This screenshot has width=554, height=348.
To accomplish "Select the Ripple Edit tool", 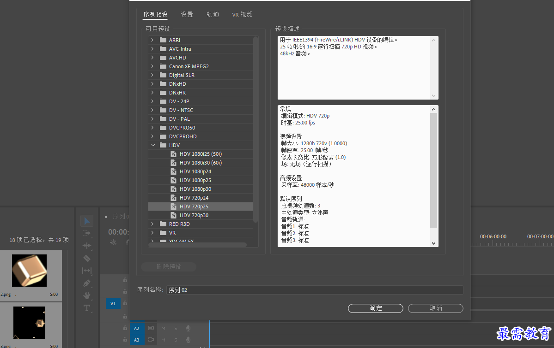I will (87, 246).
